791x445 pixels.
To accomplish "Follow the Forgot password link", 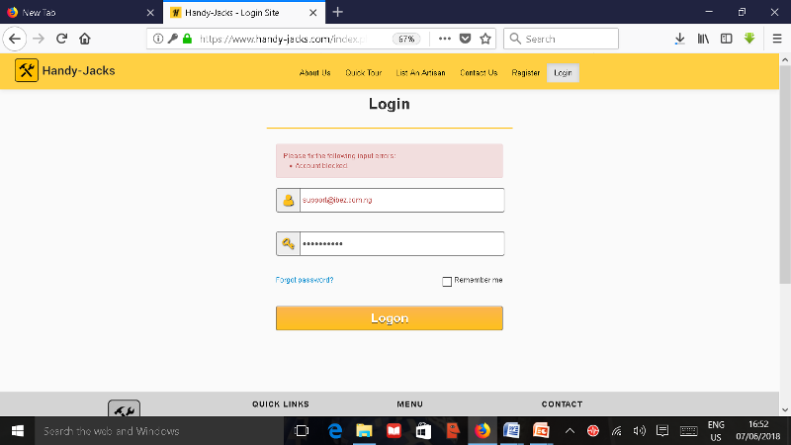I will point(305,280).
